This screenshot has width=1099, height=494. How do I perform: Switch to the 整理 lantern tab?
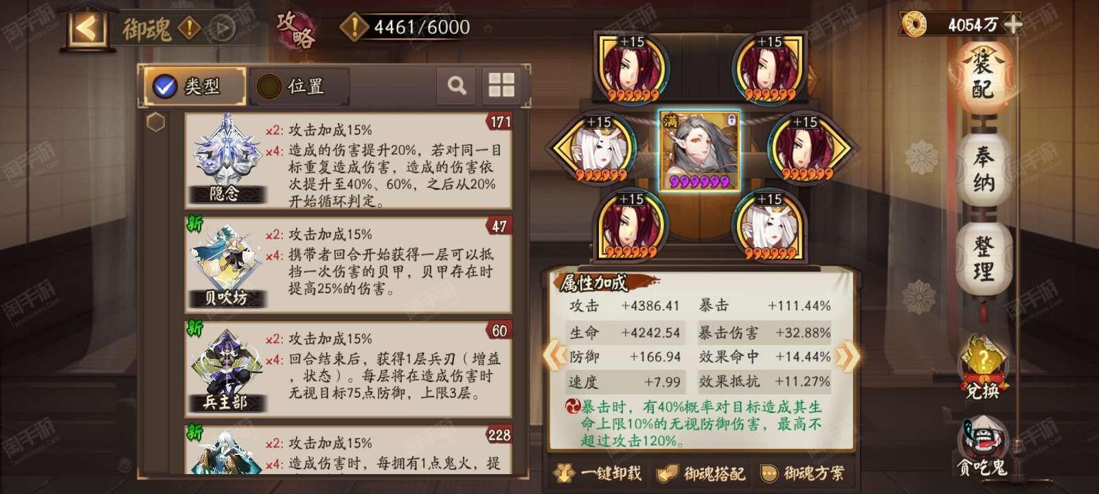(983, 258)
